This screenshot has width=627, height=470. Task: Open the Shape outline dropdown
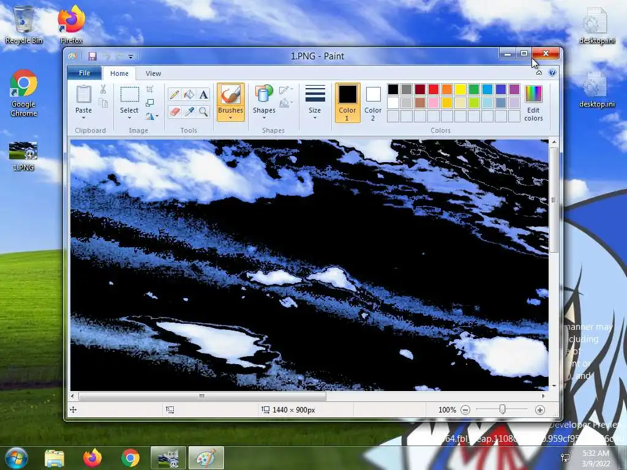pos(286,90)
